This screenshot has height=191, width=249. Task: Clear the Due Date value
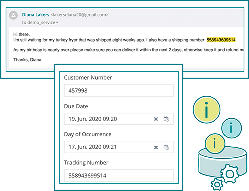tap(156, 119)
